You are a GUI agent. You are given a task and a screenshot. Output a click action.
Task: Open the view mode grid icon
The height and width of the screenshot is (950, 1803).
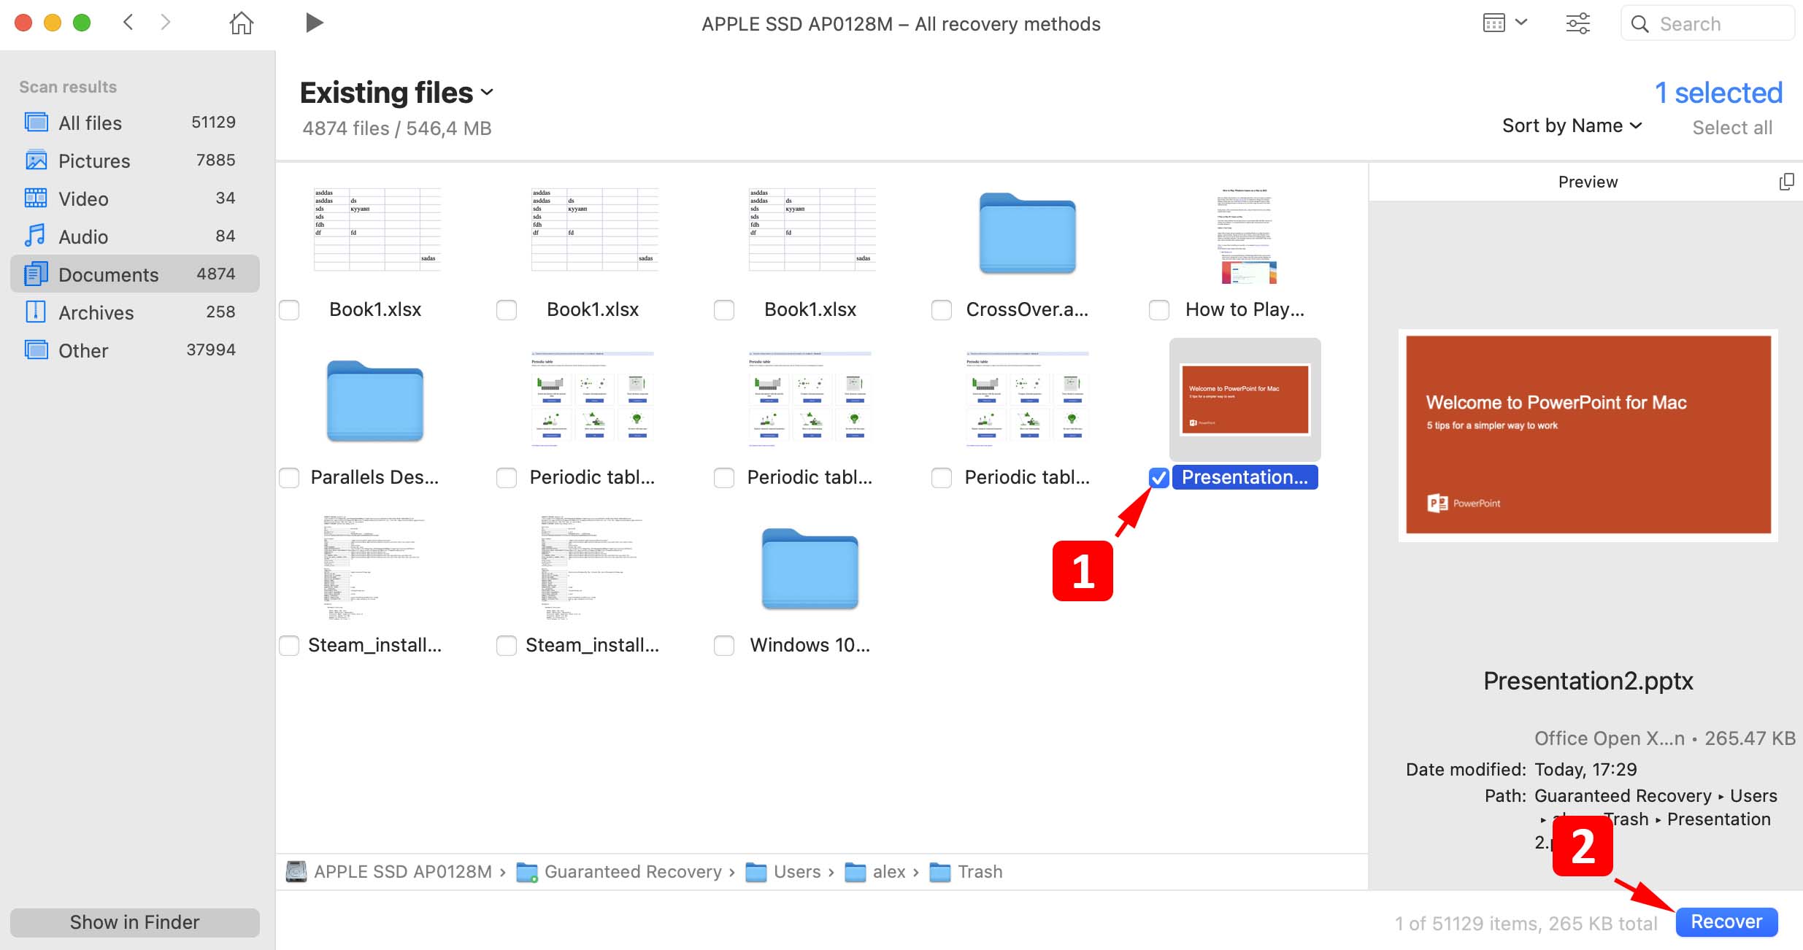(1493, 23)
